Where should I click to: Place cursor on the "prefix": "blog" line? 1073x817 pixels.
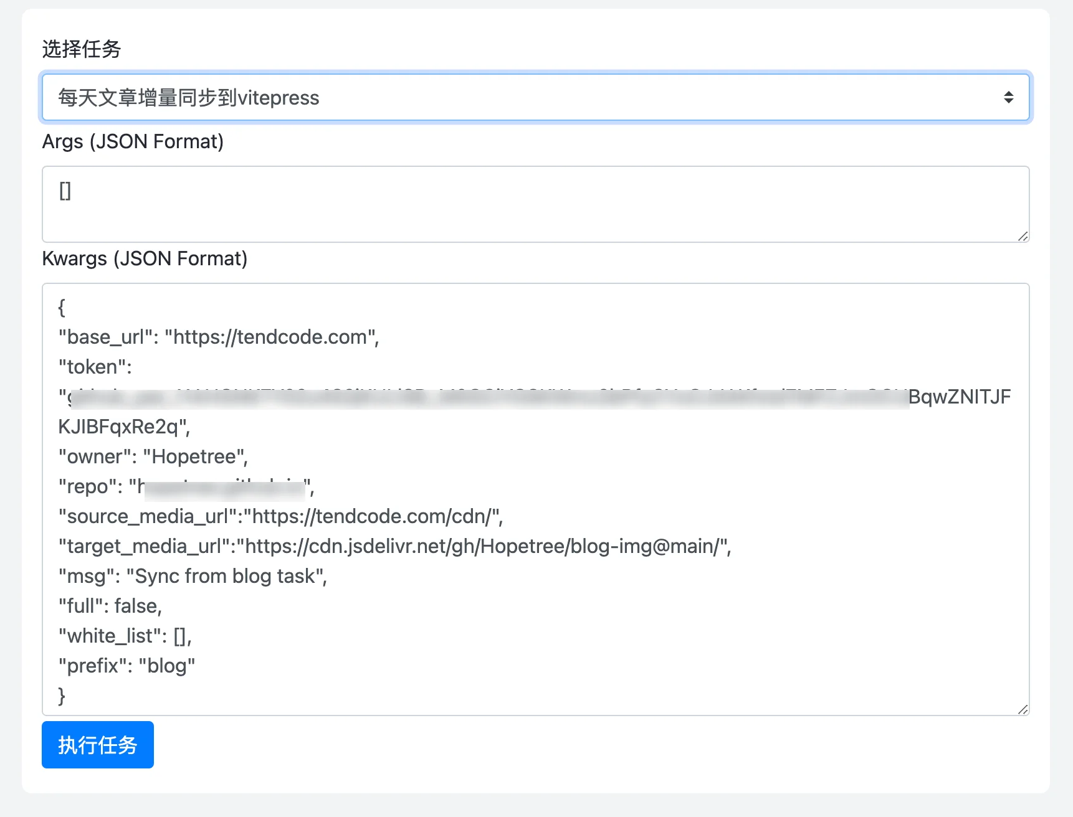pyautogui.click(x=126, y=666)
